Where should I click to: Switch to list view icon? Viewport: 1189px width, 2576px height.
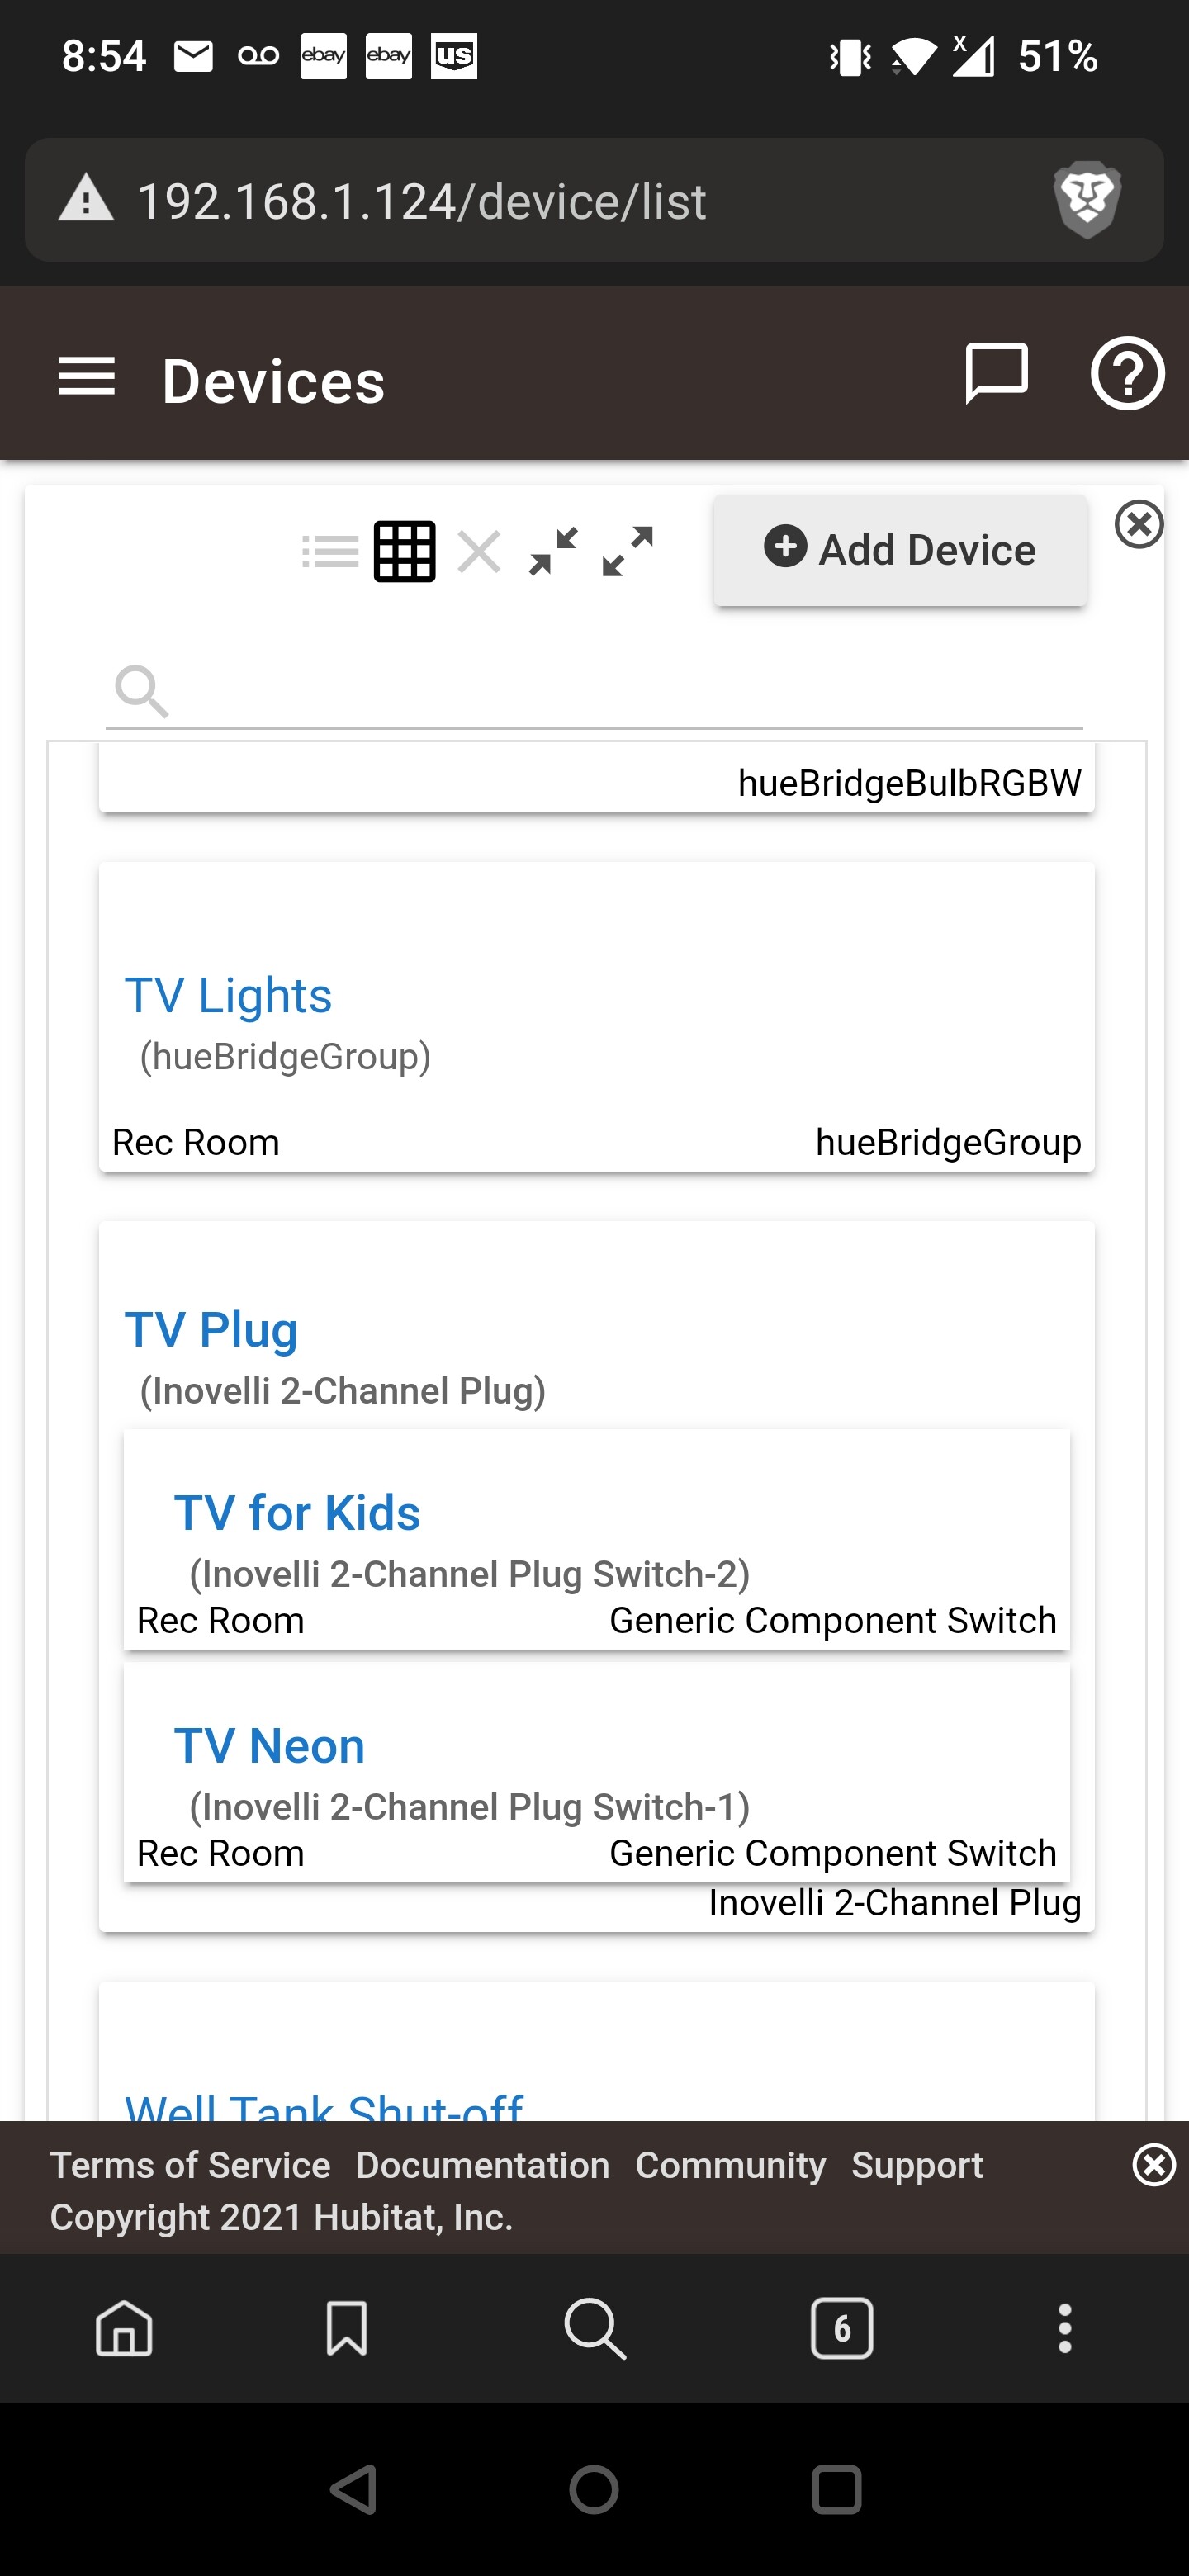pyautogui.click(x=330, y=551)
